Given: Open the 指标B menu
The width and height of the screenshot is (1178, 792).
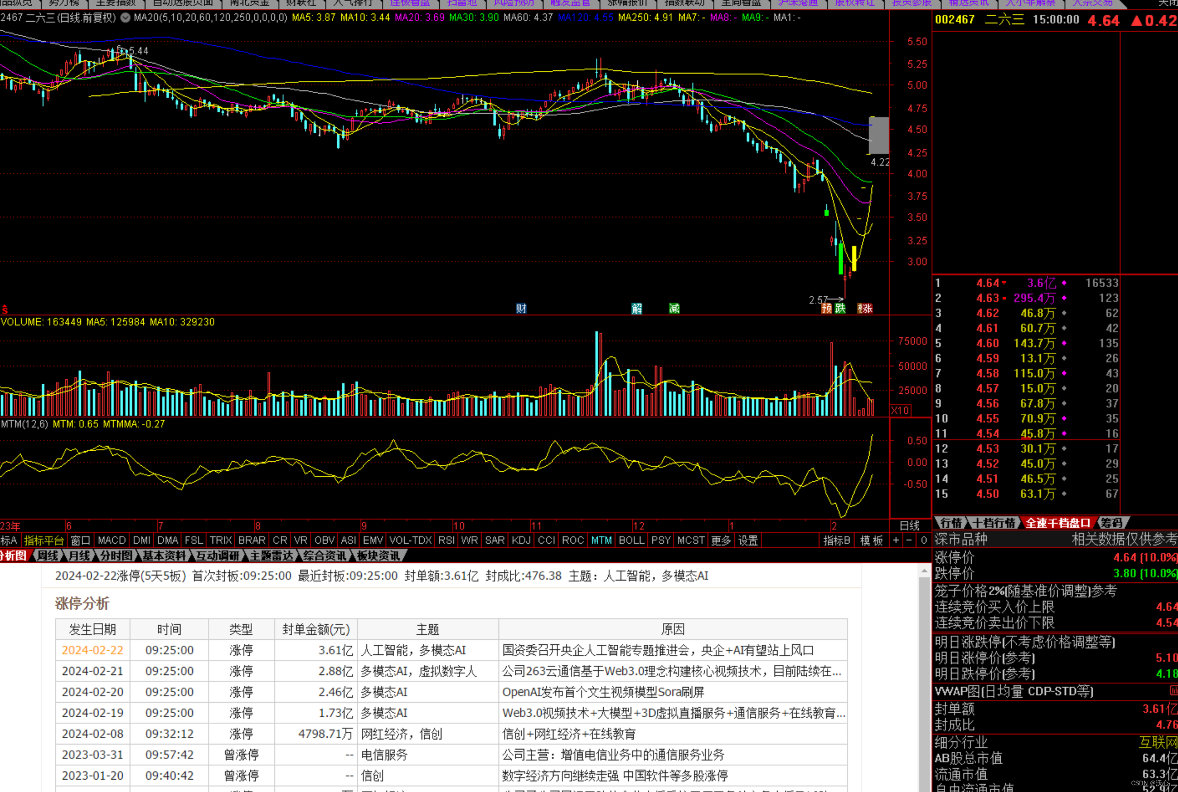Looking at the screenshot, I should point(837,540).
